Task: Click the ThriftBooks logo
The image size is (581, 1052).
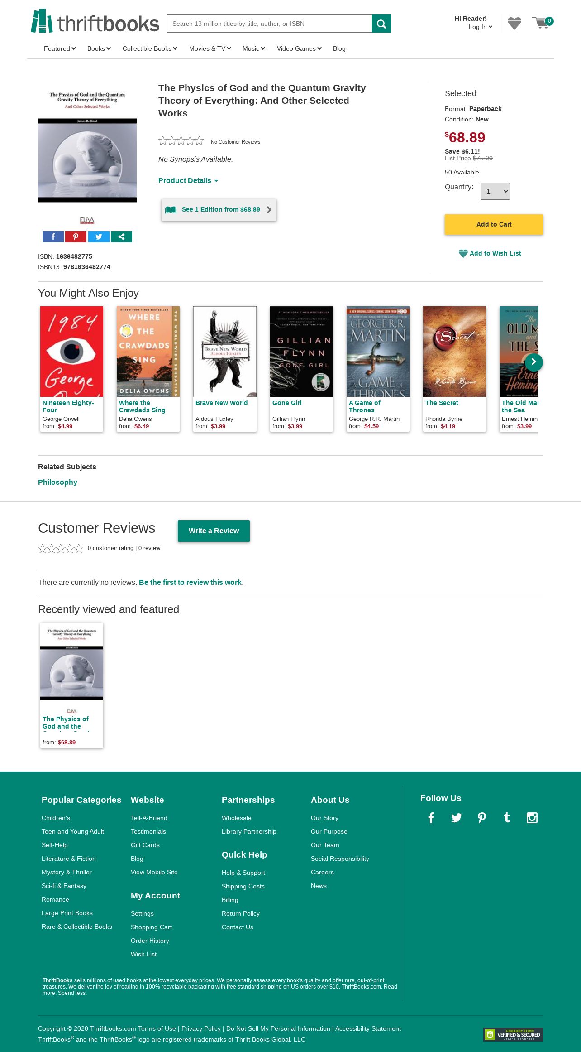Action: pyautogui.click(x=95, y=22)
